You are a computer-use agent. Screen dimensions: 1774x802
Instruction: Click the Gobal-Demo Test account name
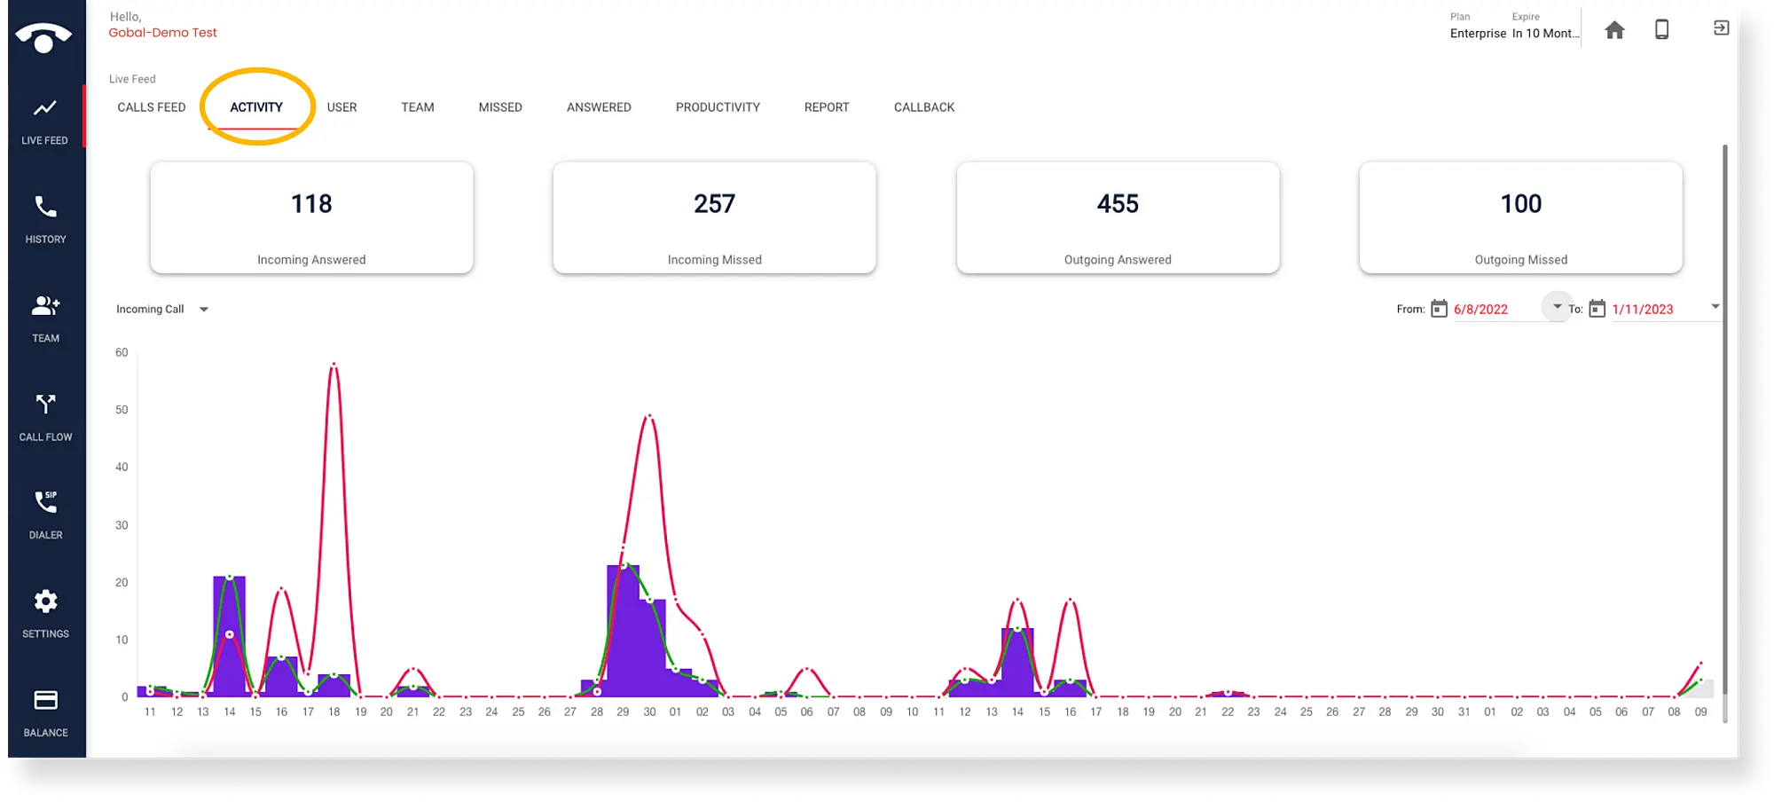coord(162,32)
